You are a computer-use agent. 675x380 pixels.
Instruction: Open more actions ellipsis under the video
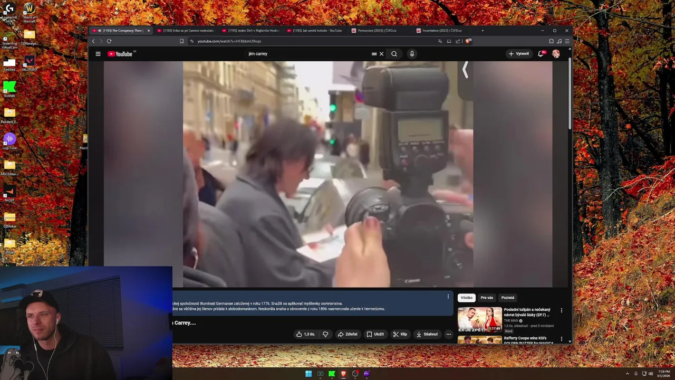[x=449, y=334]
